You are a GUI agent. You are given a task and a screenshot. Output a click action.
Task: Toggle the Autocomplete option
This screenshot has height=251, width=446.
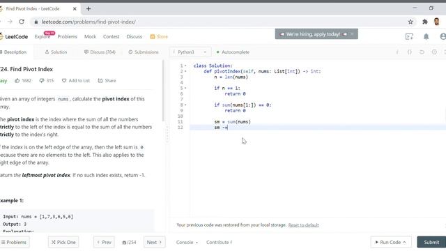233,52
